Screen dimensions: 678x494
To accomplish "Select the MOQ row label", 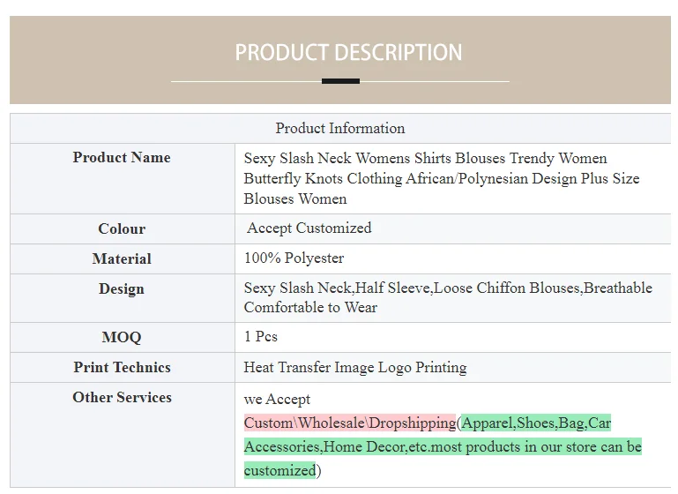I will (x=122, y=337).
